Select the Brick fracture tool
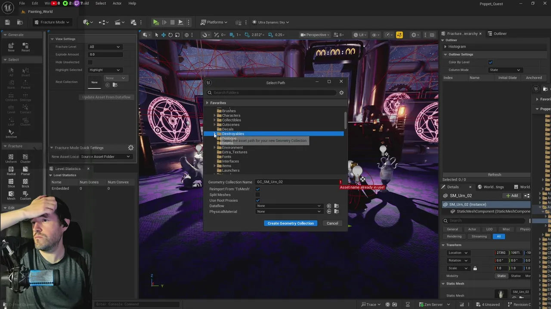Screen dimensions: 551x309 (25, 183)
